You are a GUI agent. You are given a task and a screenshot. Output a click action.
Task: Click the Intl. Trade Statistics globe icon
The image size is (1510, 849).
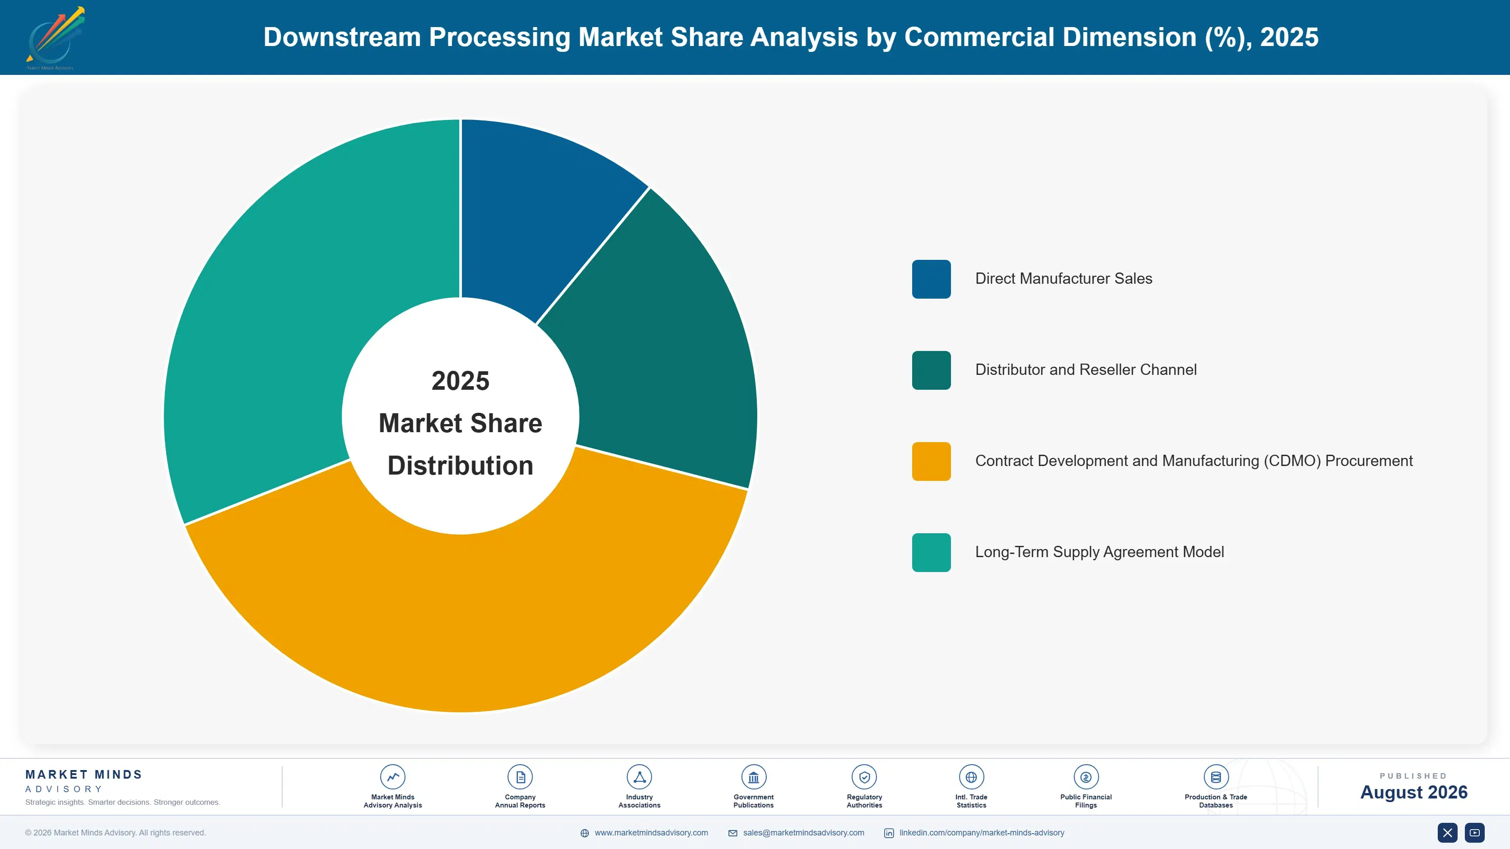971,777
